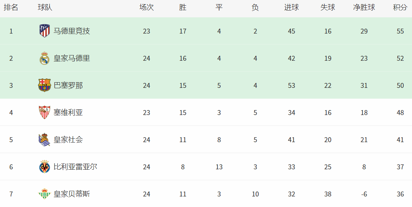This screenshot has height=207, width=412.
Task: Click the Villarreal club crest
Action: [x=45, y=167]
